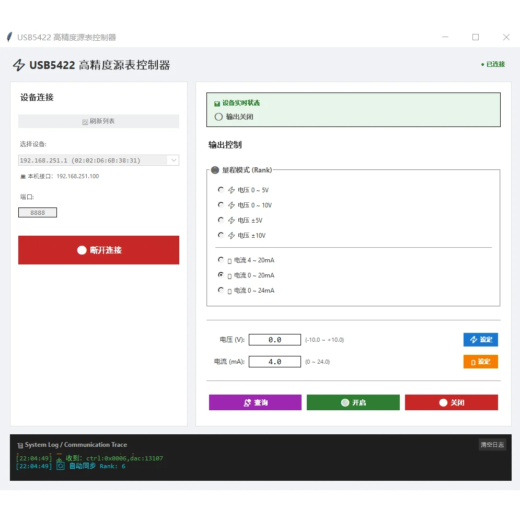Open the 选择设备 device dropdown
520x520 pixels.
(x=99, y=160)
